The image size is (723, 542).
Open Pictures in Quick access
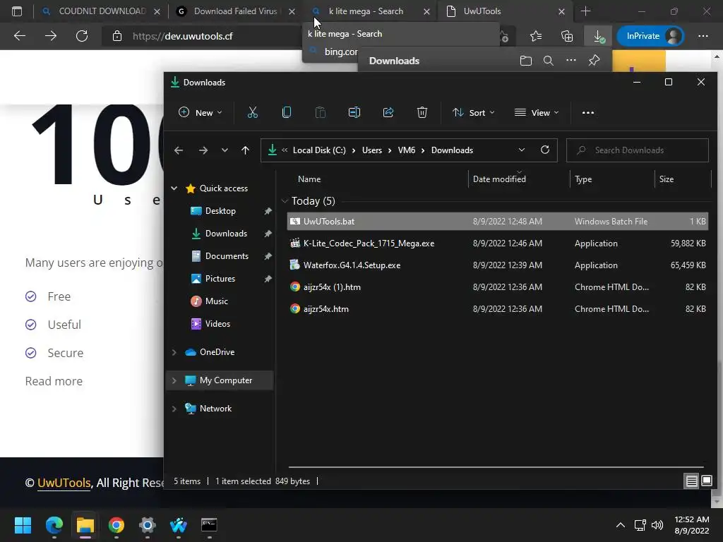click(220, 278)
